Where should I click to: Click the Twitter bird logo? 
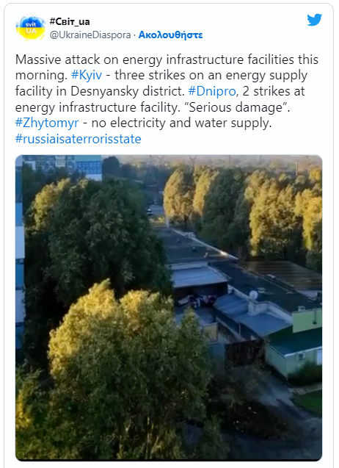[x=315, y=20]
